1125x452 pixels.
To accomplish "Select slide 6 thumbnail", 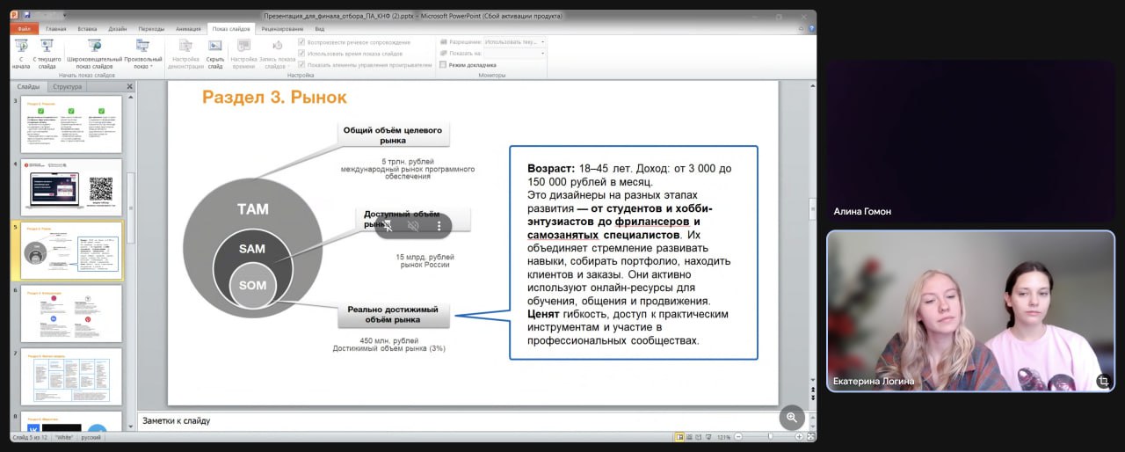I will [71, 314].
